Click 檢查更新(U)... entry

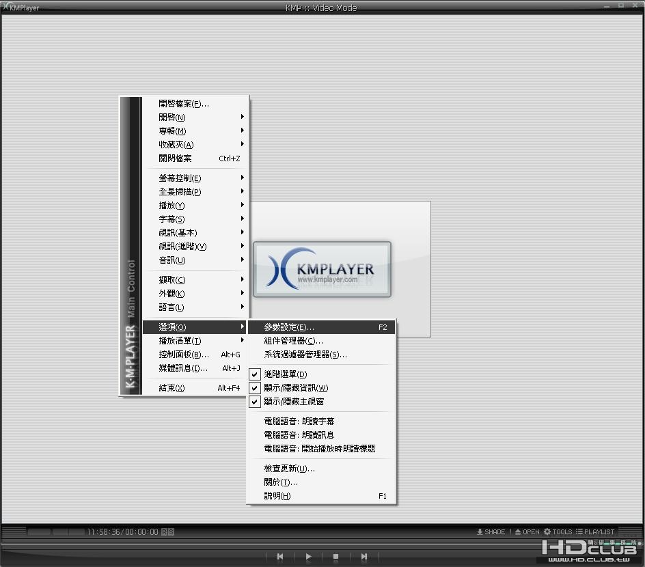pyautogui.click(x=321, y=469)
